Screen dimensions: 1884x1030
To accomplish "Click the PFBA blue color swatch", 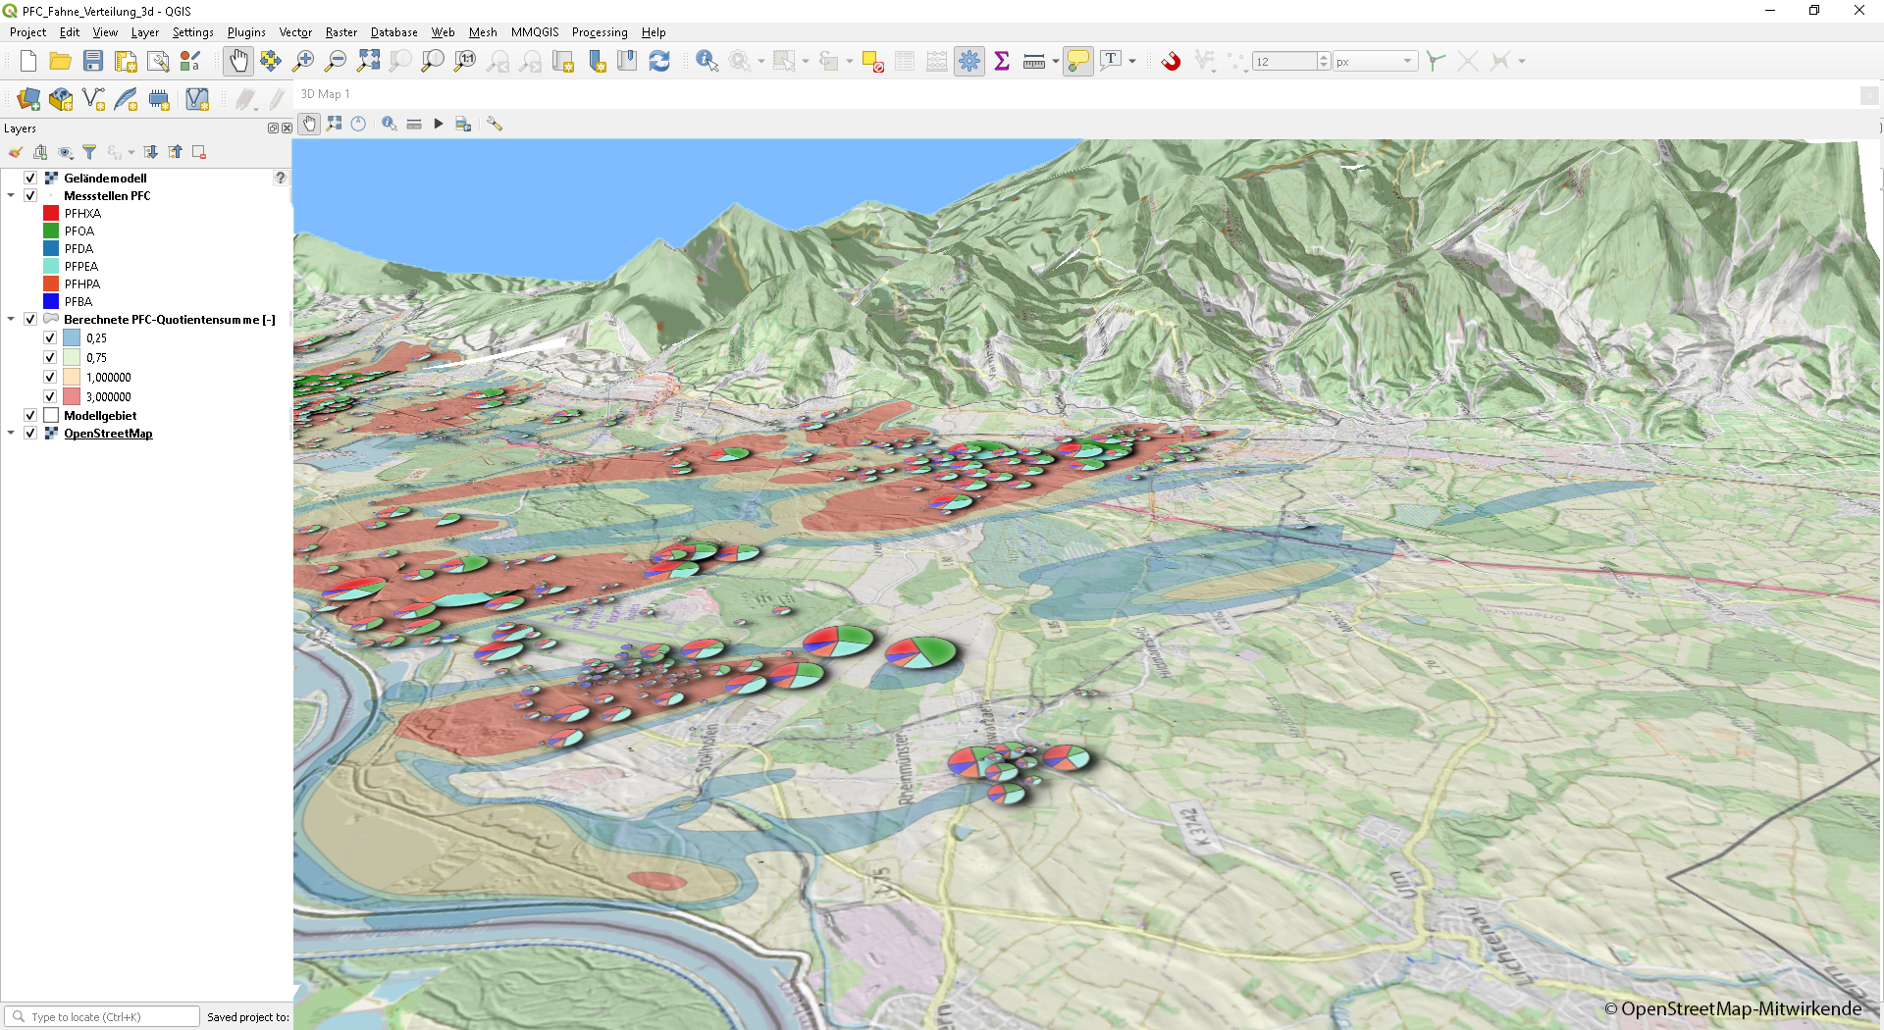I will 51,301.
